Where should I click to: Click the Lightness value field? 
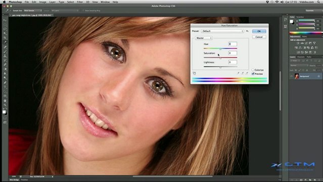point(233,62)
